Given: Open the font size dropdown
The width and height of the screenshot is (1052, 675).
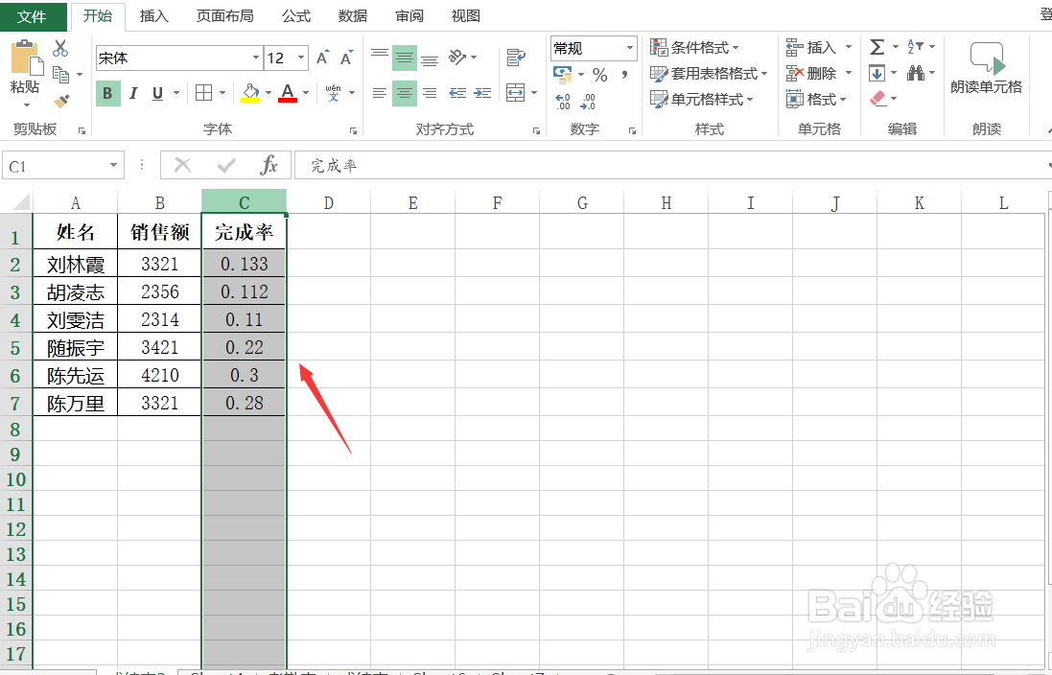Looking at the screenshot, I should click(302, 58).
